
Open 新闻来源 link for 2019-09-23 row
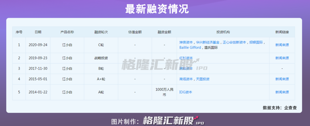coord(282,58)
